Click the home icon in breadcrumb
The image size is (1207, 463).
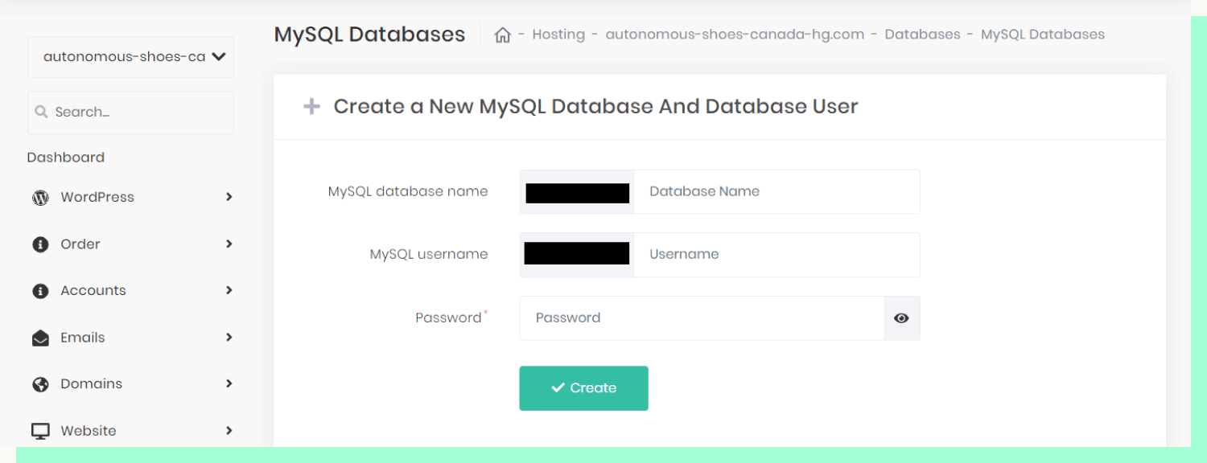click(503, 35)
